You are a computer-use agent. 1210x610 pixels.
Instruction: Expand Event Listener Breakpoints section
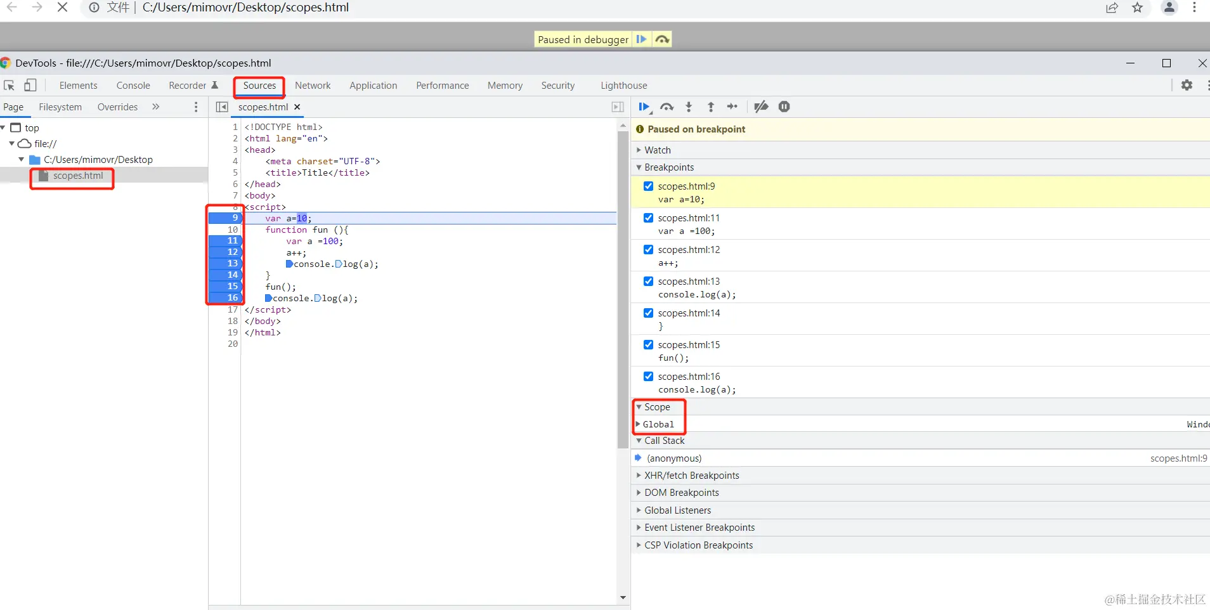tap(920, 528)
